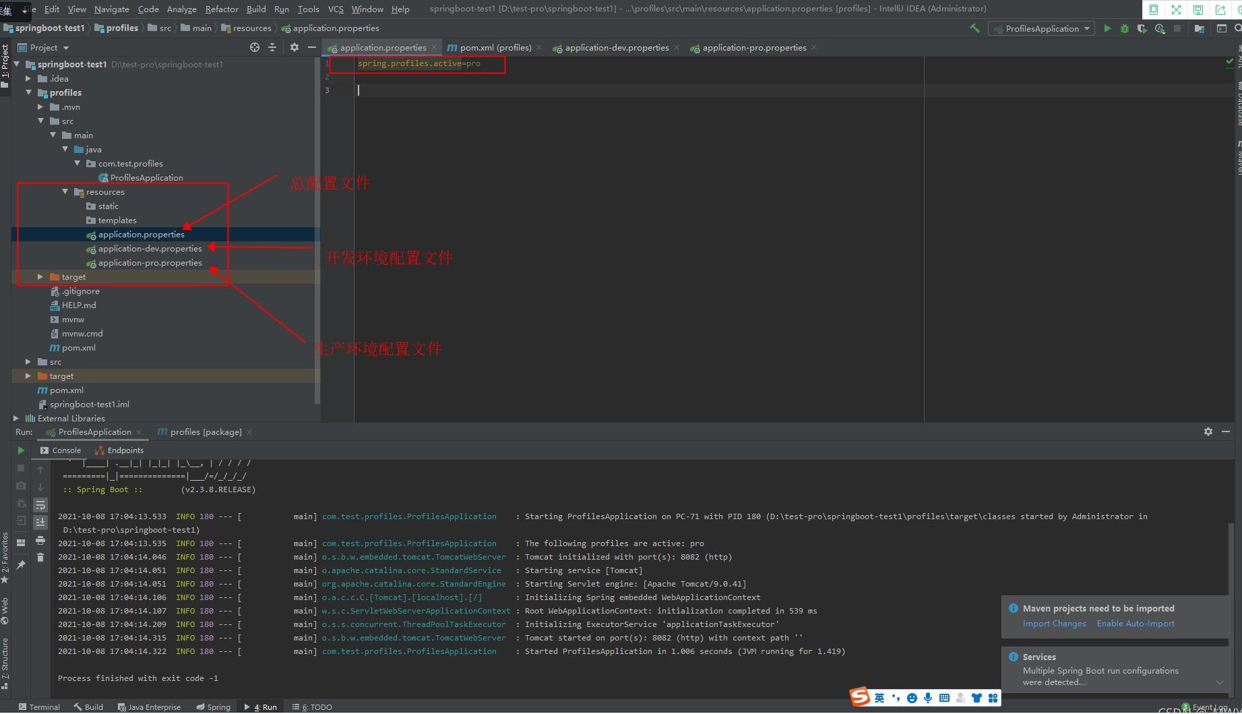Hide the Run tool window
The height and width of the screenshot is (714, 1242).
tap(1226, 432)
